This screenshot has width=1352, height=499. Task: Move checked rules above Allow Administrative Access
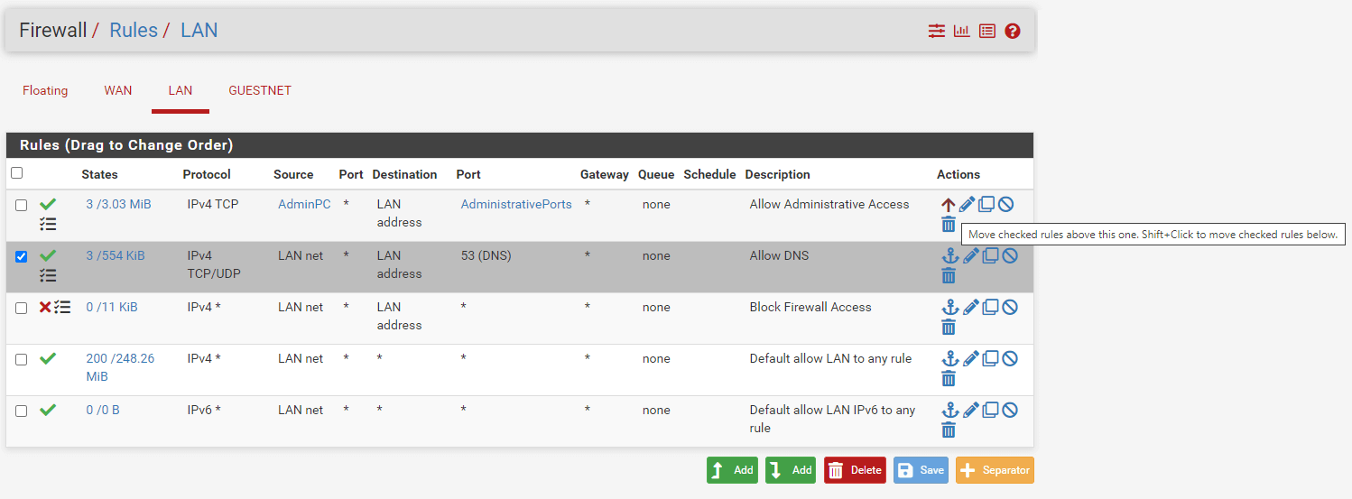948,205
